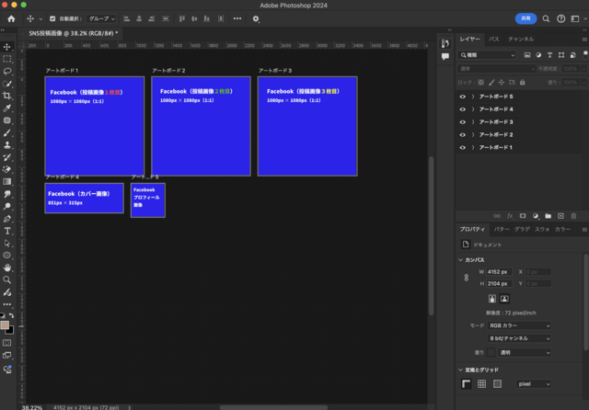Toggle the auto-select checkbox

(52, 18)
